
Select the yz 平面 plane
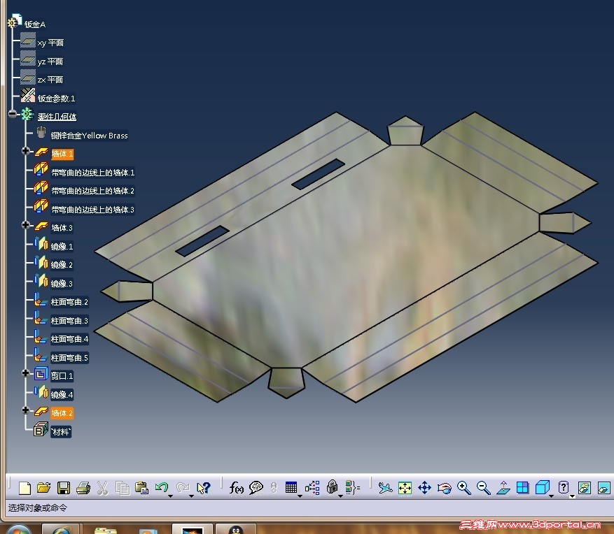coord(50,62)
